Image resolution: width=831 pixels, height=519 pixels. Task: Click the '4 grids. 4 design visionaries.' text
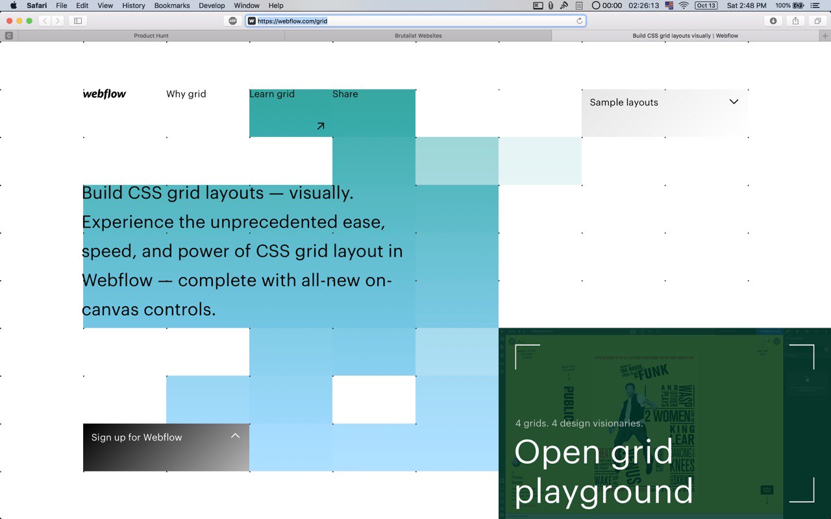(579, 424)
